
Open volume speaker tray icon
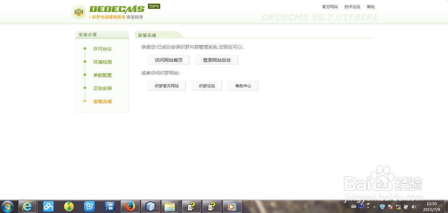click(414, 207)
